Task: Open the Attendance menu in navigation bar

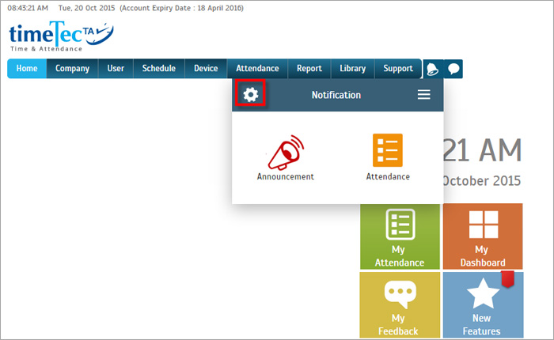Action: pyautogui.click(x=257, y=69)
